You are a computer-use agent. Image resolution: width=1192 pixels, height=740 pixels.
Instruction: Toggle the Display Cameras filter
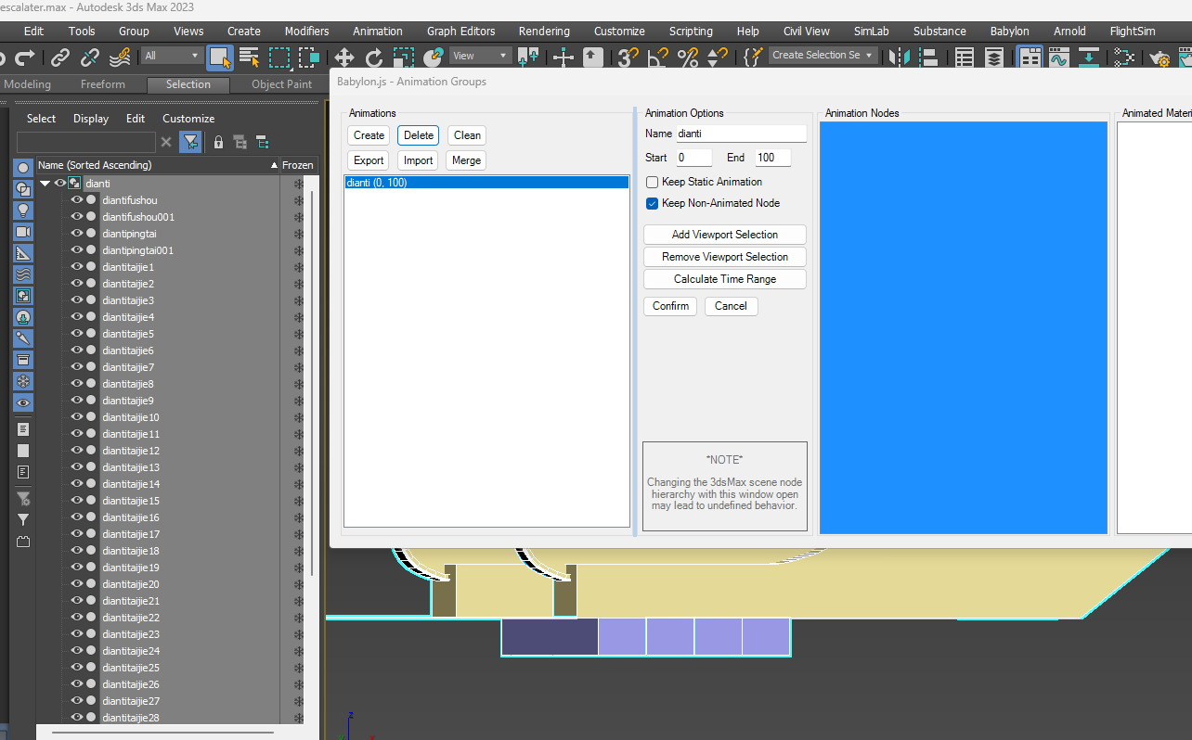pyautogui.click(x=23, y=232)
